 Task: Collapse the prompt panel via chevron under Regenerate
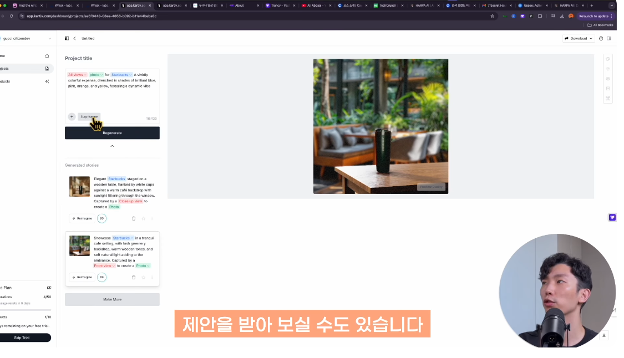(x=112, y=147)
